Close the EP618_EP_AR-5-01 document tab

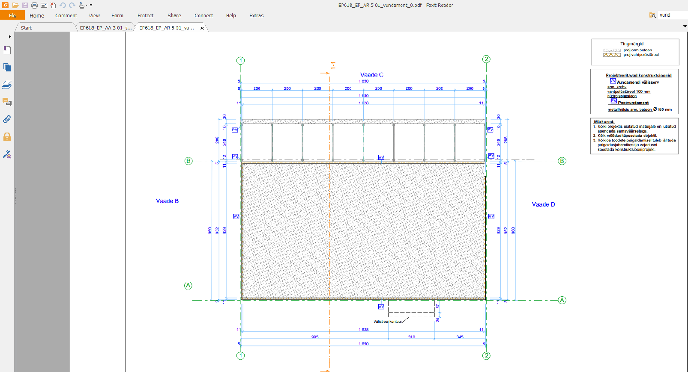(202, 28)
